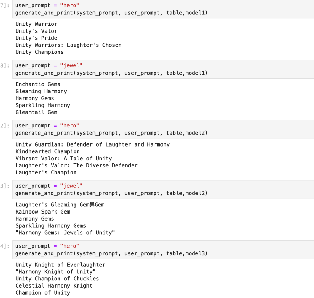This screenshot has height=298, width=314.
Task: Click the "Unity Champions" output line
Action: pyautogui.click(x=40, y=52)
